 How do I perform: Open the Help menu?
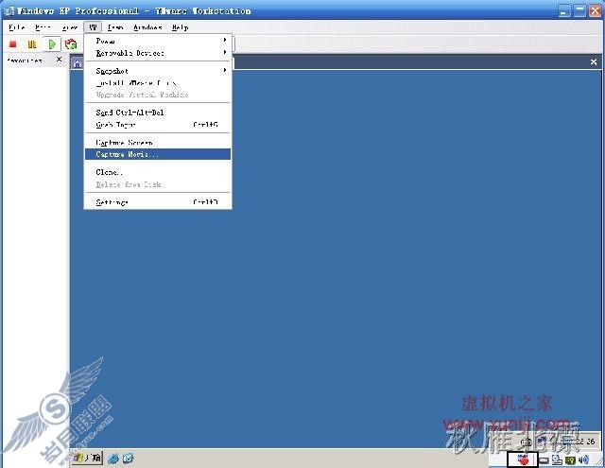pyautogui.click(x=181, y=27)
